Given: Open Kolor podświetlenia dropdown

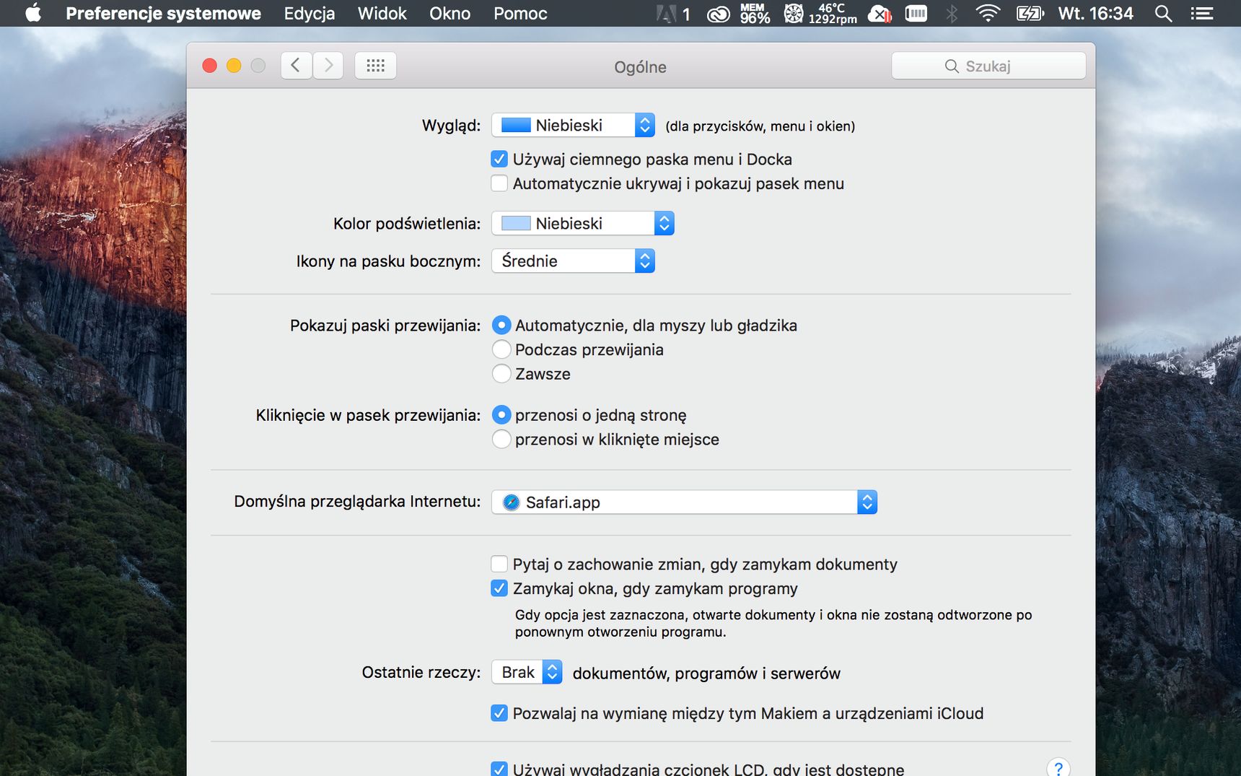Looking at the screenshot, I should point(583,223).
